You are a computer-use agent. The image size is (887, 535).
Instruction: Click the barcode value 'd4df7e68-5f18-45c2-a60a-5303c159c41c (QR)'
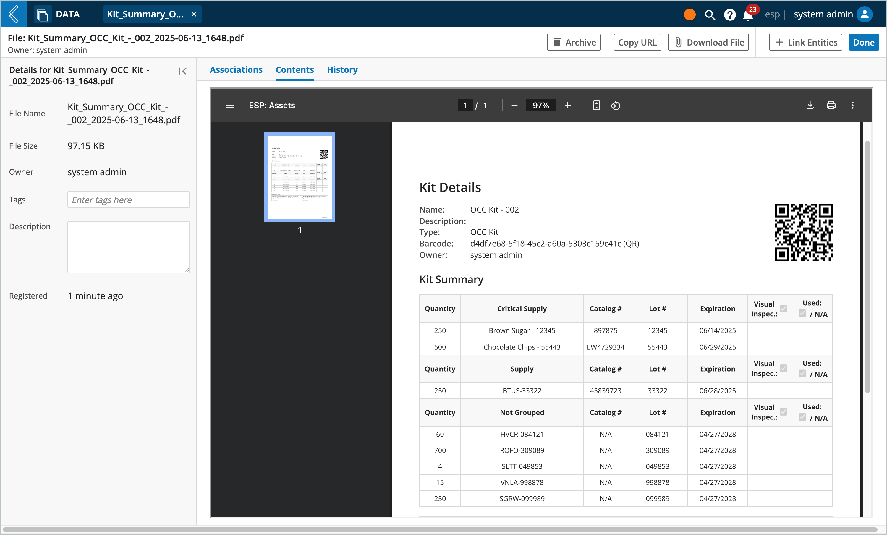[555, 243]
